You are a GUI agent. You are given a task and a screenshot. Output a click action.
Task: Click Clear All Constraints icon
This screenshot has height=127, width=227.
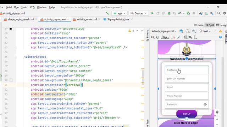(x=173, y=37)
